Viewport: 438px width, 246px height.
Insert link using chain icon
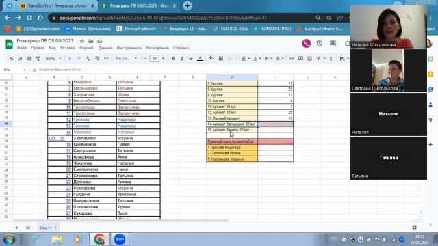coord(292,59)
